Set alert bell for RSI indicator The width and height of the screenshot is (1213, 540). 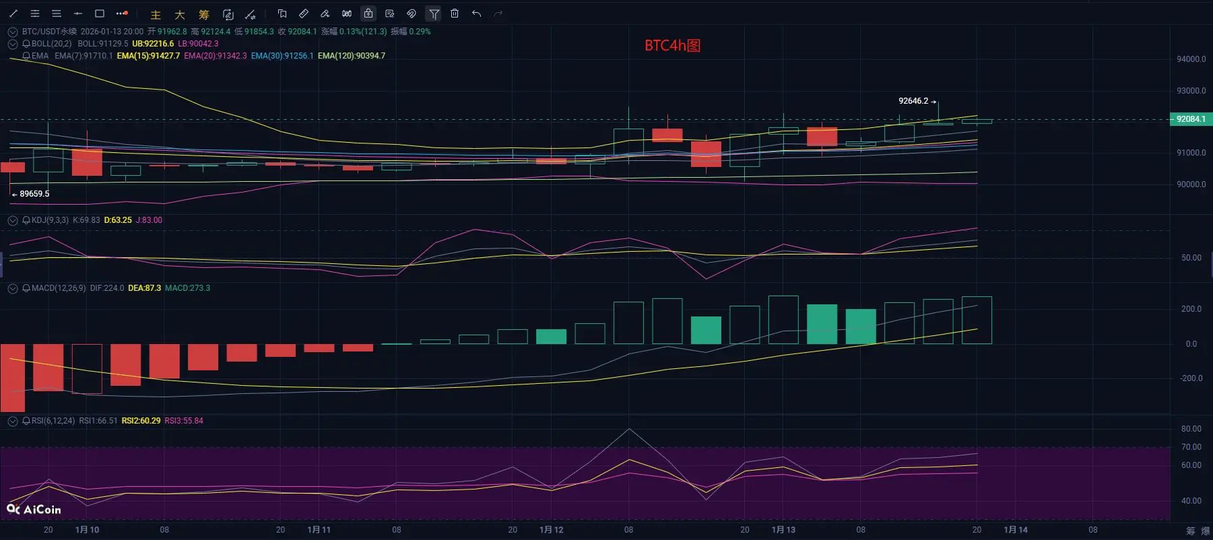(26, 421)
